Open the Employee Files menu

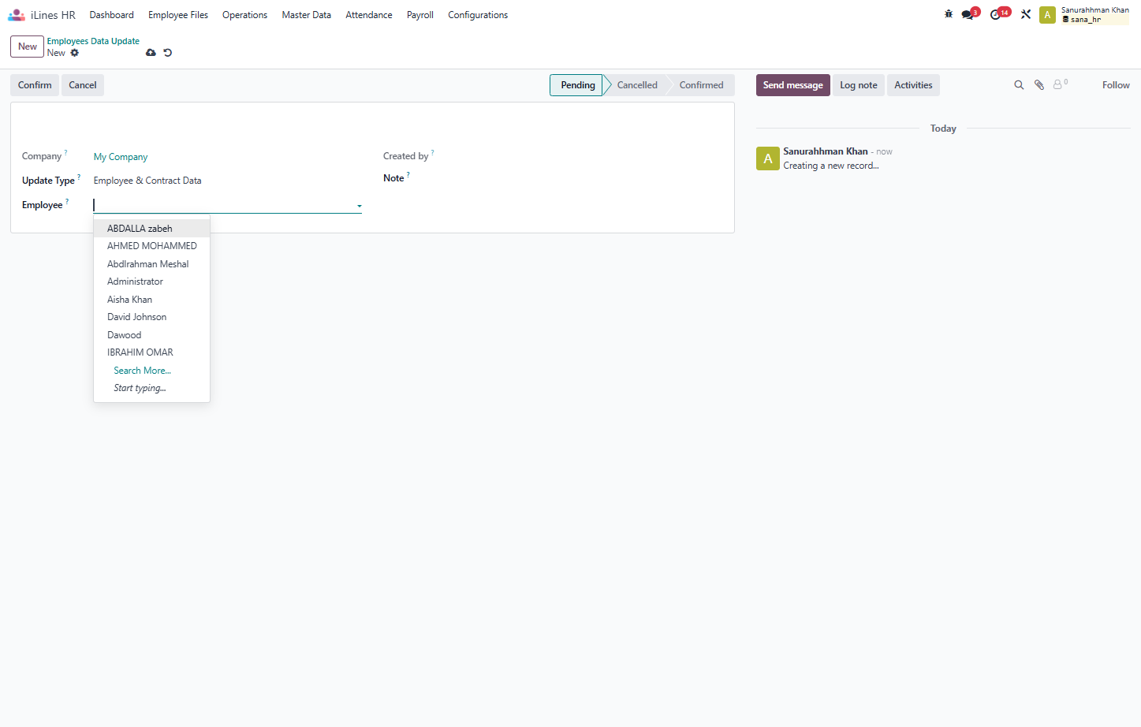(178, 15)
